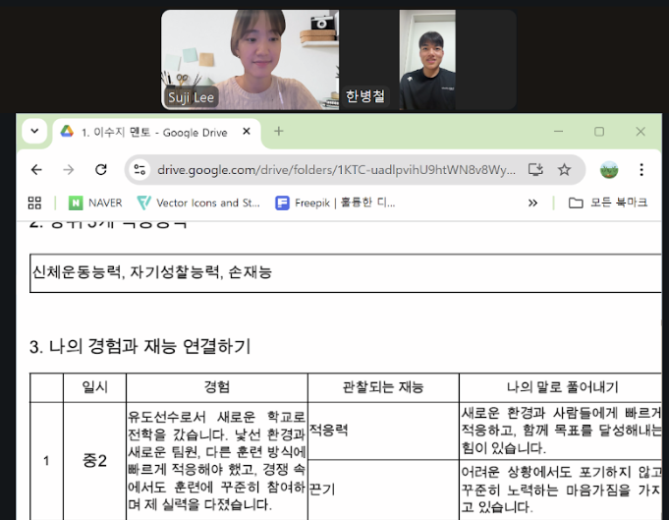Image resolution: width=669 pixels, height=520 pixels.
Task: Open site information icon in address bar
Action: pos(139,170)
